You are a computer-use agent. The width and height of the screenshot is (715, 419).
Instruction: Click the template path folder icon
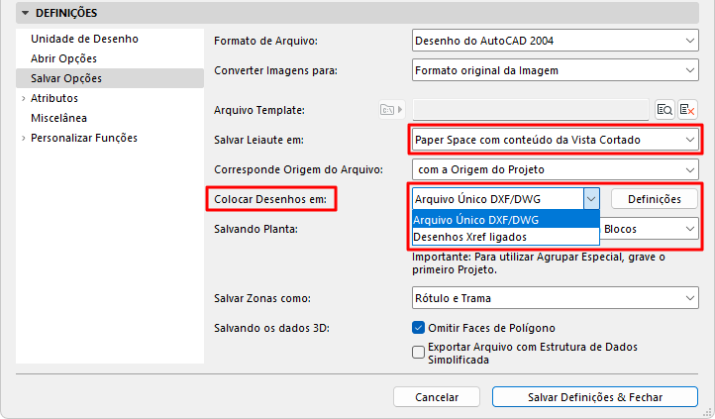tap(391, 110)
